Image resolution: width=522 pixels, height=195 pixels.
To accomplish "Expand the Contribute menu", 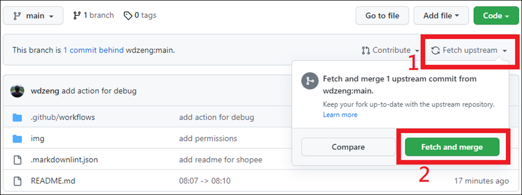I will [x=390, y=50].
